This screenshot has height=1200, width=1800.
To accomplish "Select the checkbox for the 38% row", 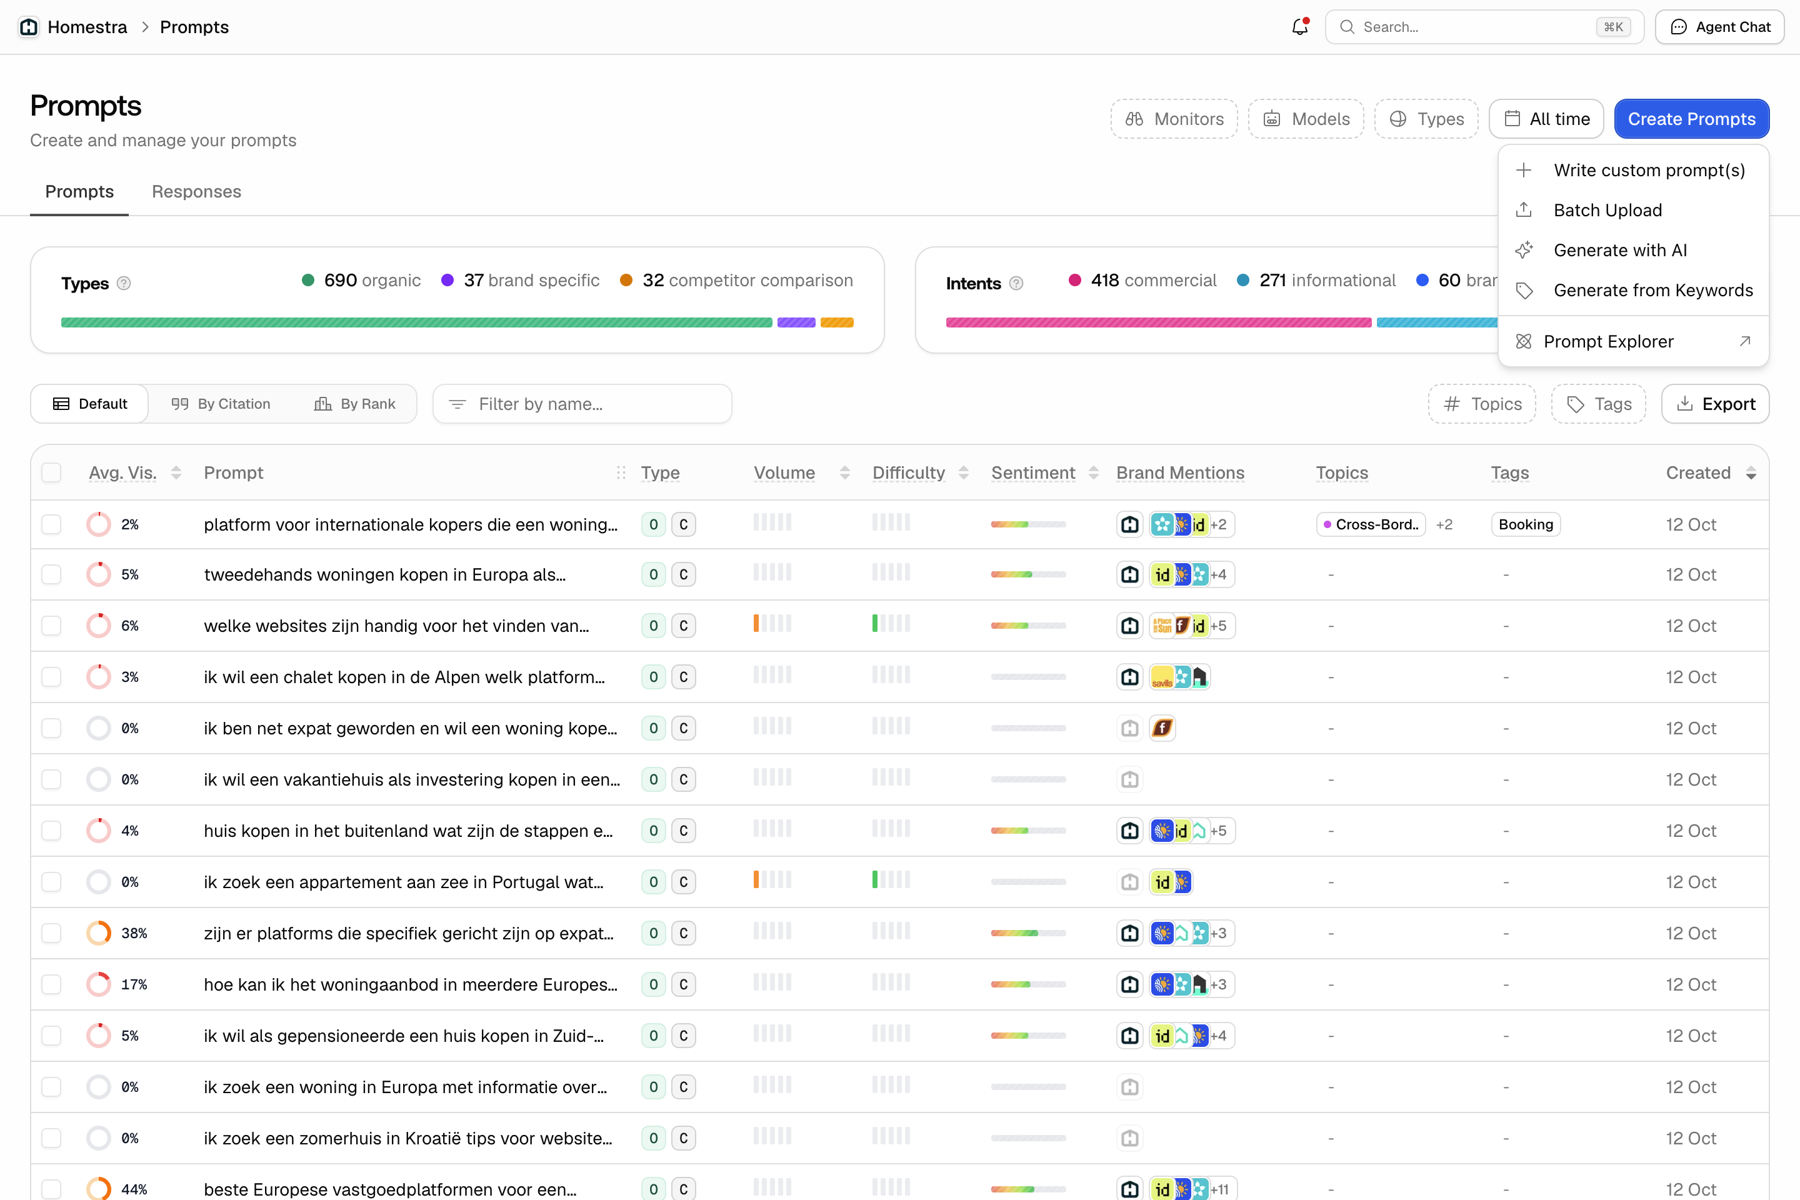I will 51,933.
